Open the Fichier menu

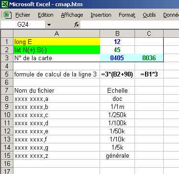click(22, 15)
